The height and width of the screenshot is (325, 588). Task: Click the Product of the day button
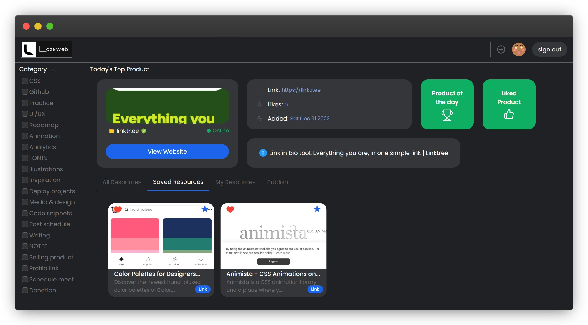pyautogui.click(x=447, y=104)
